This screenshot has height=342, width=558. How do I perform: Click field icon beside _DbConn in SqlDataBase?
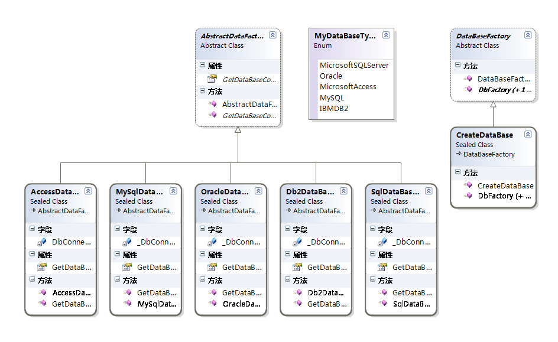point(382,242)
